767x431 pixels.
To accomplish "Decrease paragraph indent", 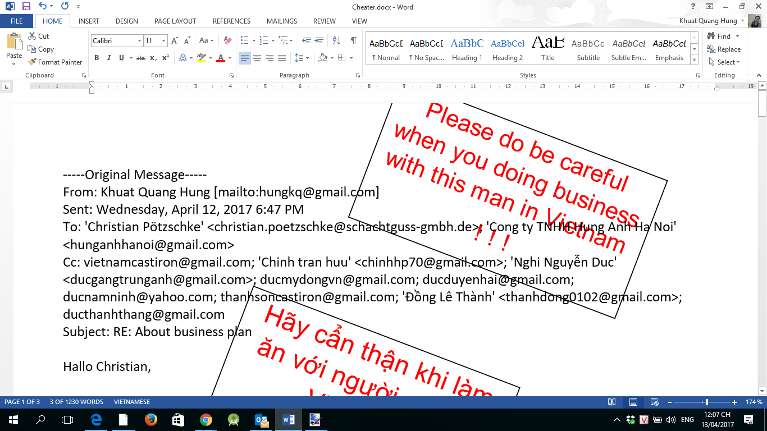I will pos(306,40).
